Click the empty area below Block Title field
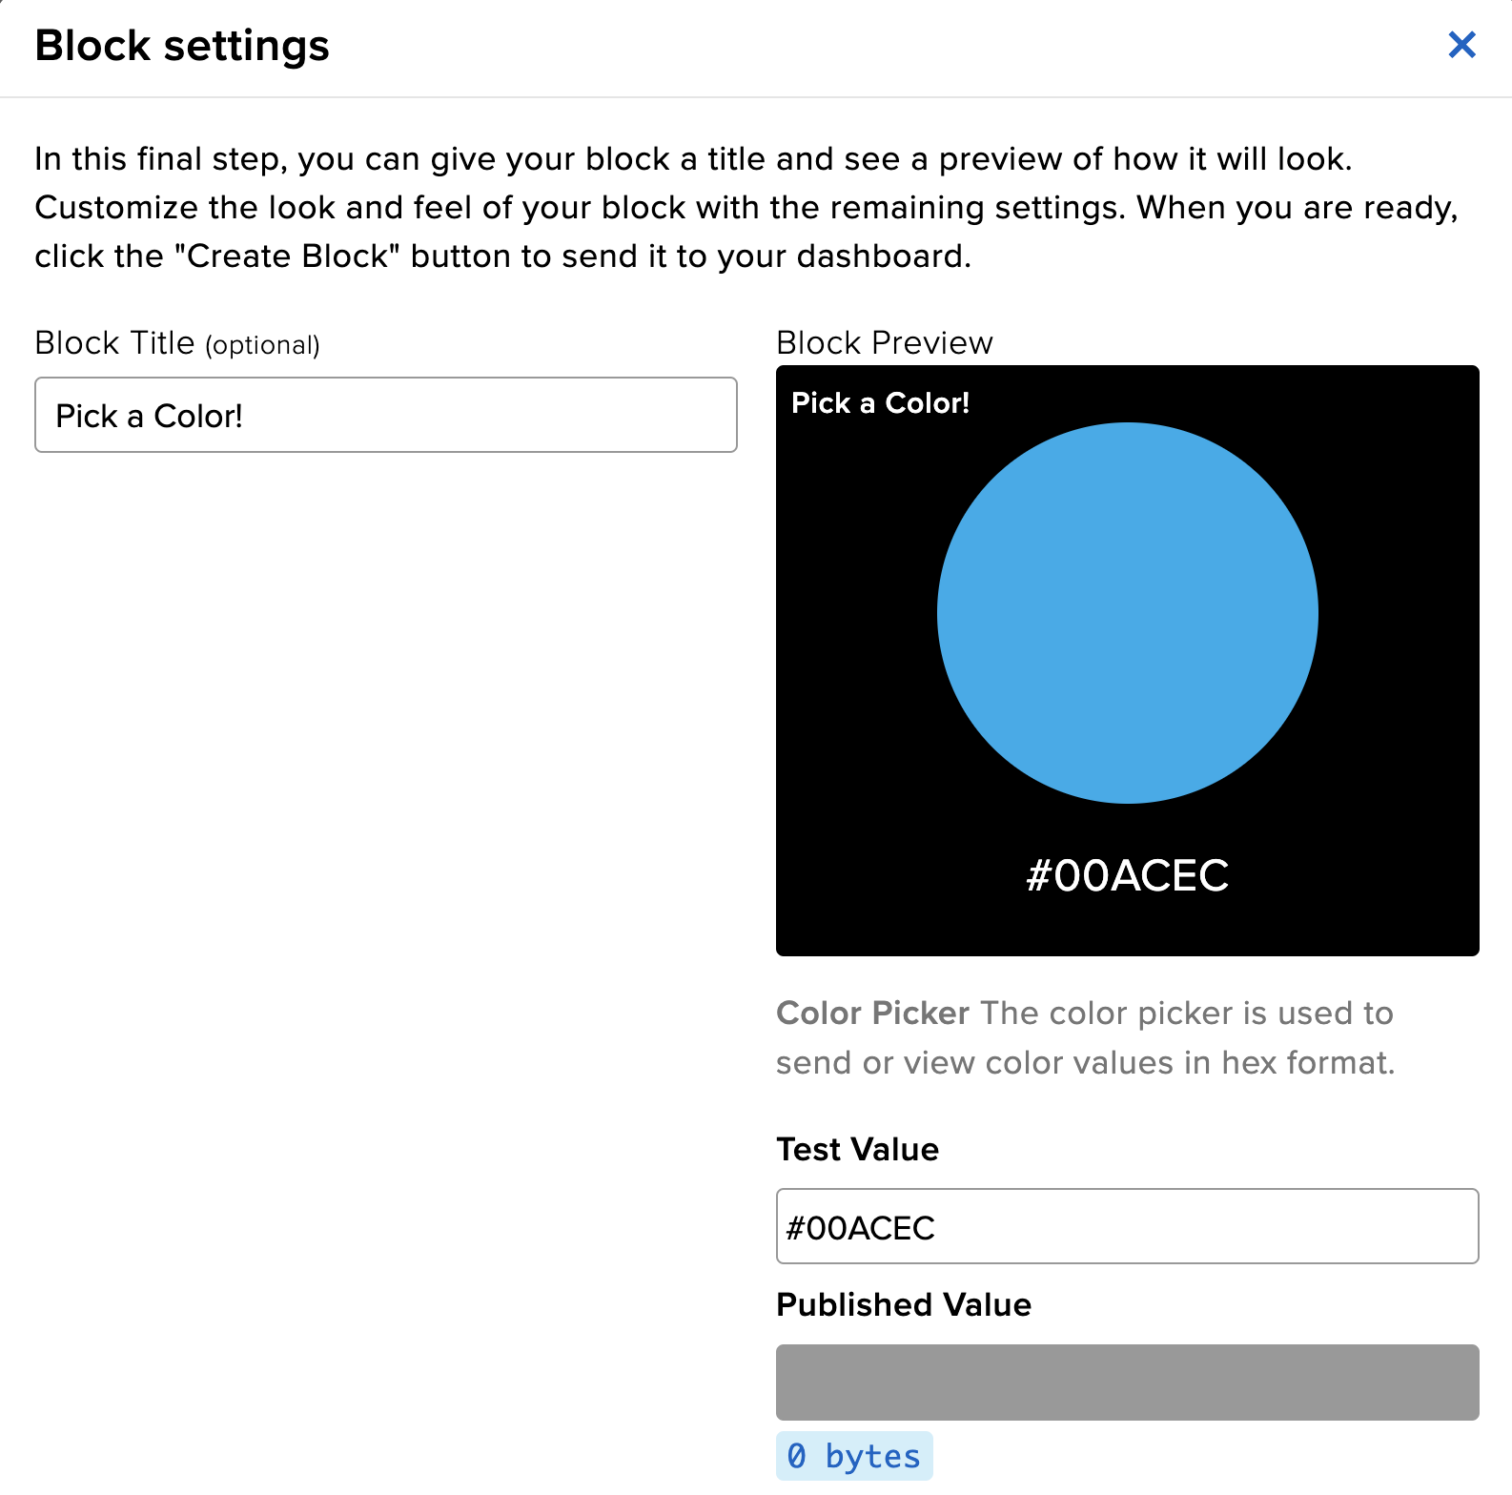The height and width of the screenshot is (1495, 1512). (x=385, y=763)
